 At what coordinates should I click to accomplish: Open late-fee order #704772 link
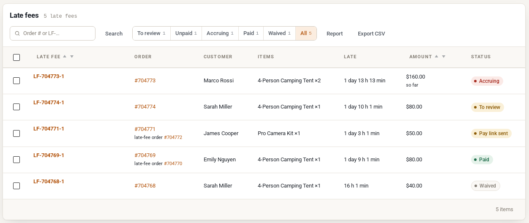point(173,138)
